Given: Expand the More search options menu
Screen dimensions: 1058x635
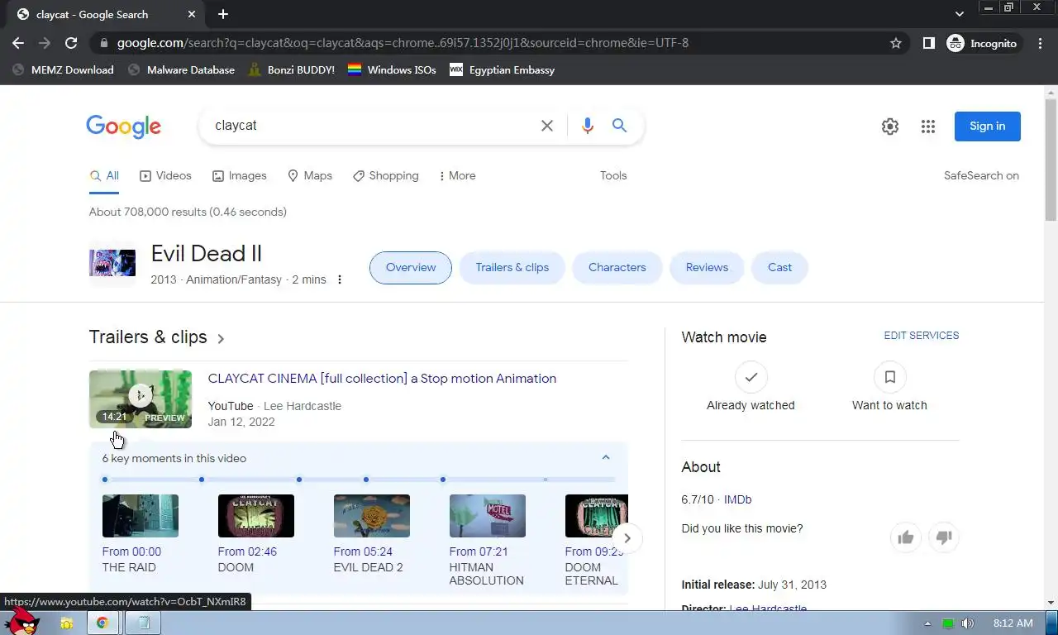Looking at the screenshot, I should tap(457, 176).
